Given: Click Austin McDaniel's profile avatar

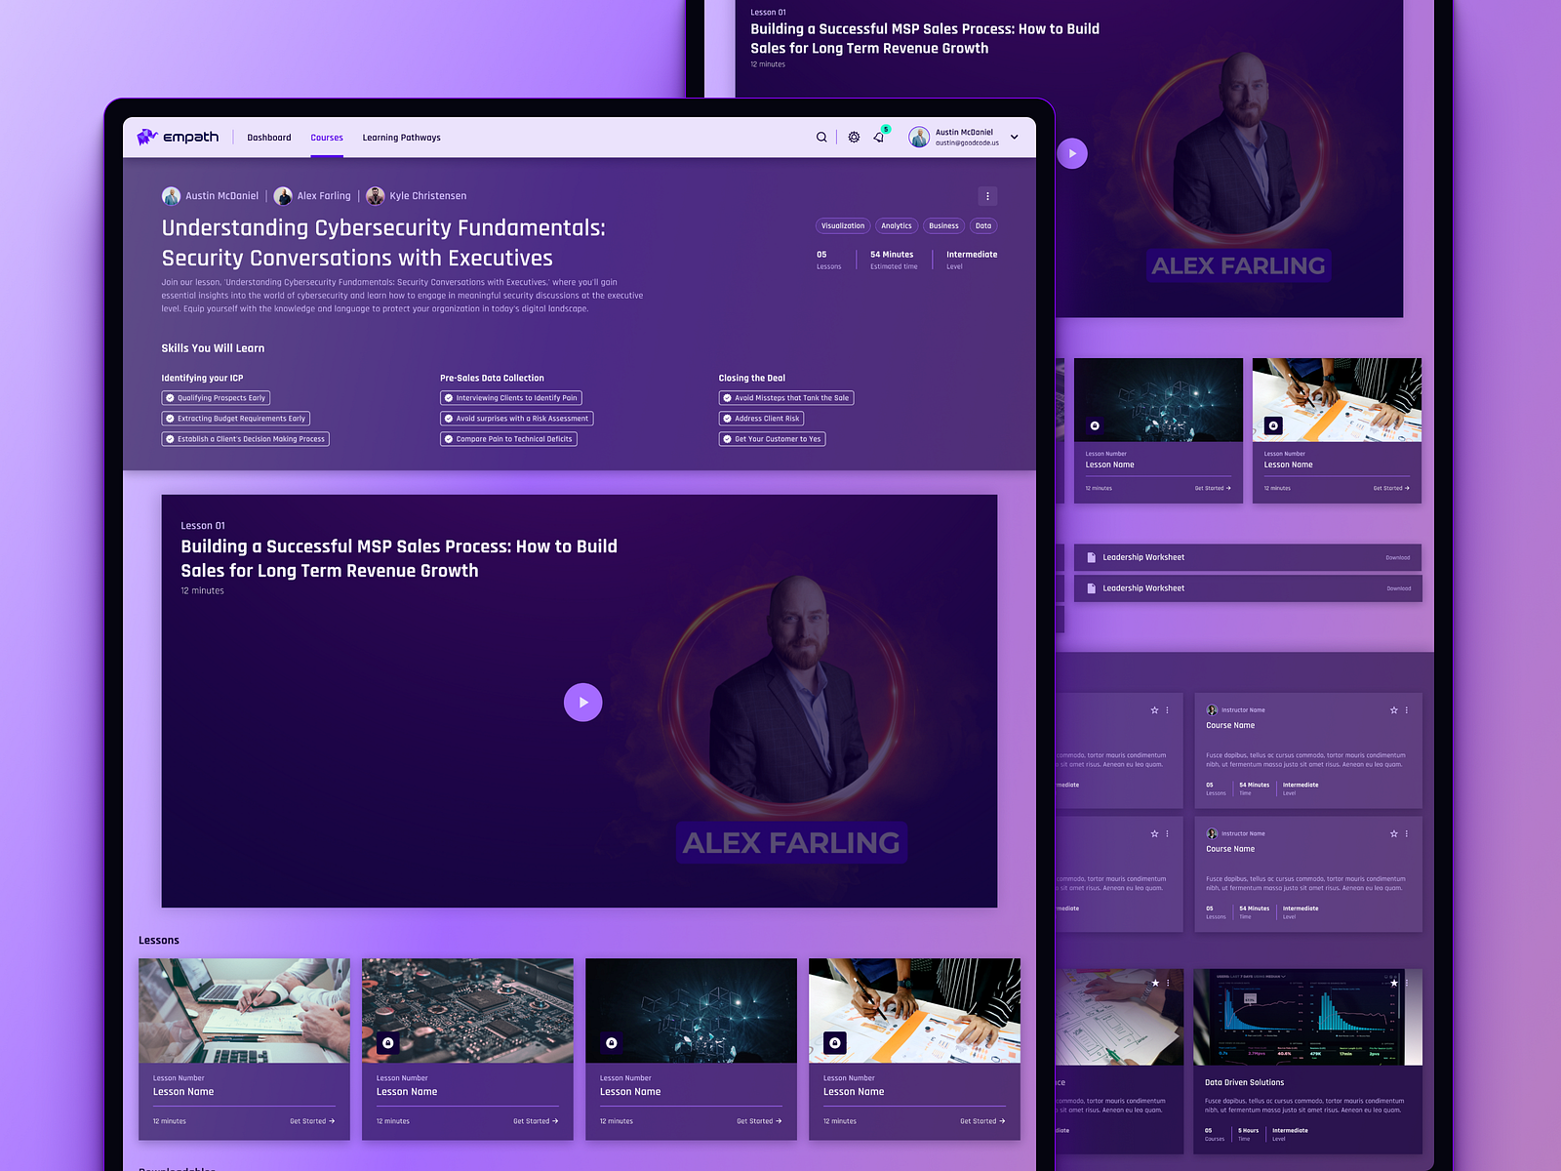Looking at the screenshot, I should [x=917, y=137].
